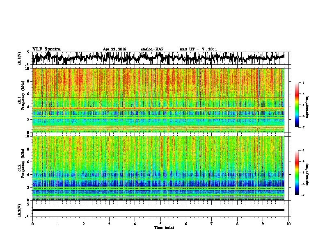Click time axis tick label 9
Screen dimensions: 325x251
point(263,224)
